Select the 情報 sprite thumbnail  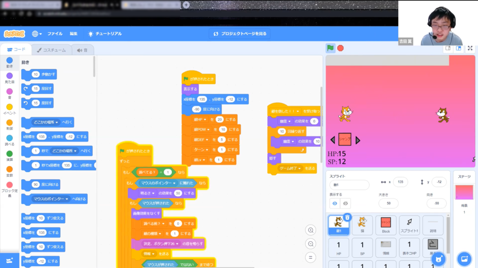coord(386,247)
